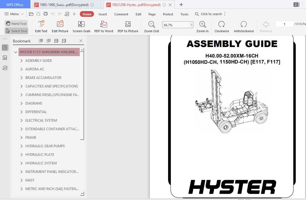Switch to the Edit ribbon tab
The width and height of the screenshot is (306, 200).
(x=138, y=14)
